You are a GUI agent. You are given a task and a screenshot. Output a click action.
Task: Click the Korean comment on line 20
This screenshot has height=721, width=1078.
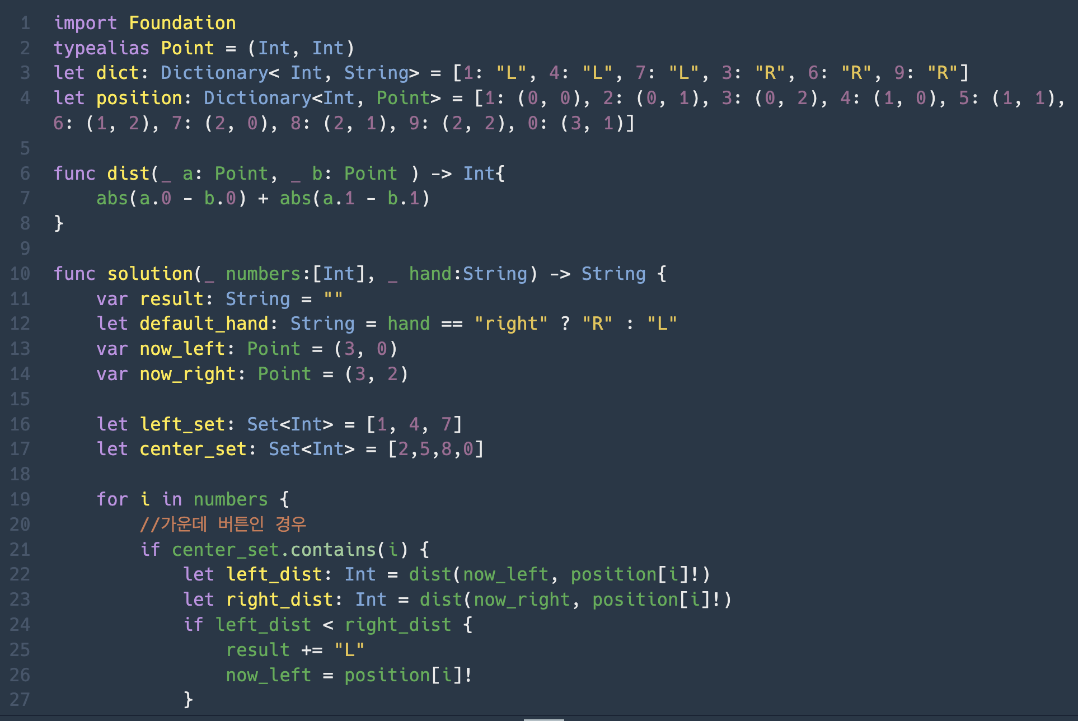click(223, 525)
